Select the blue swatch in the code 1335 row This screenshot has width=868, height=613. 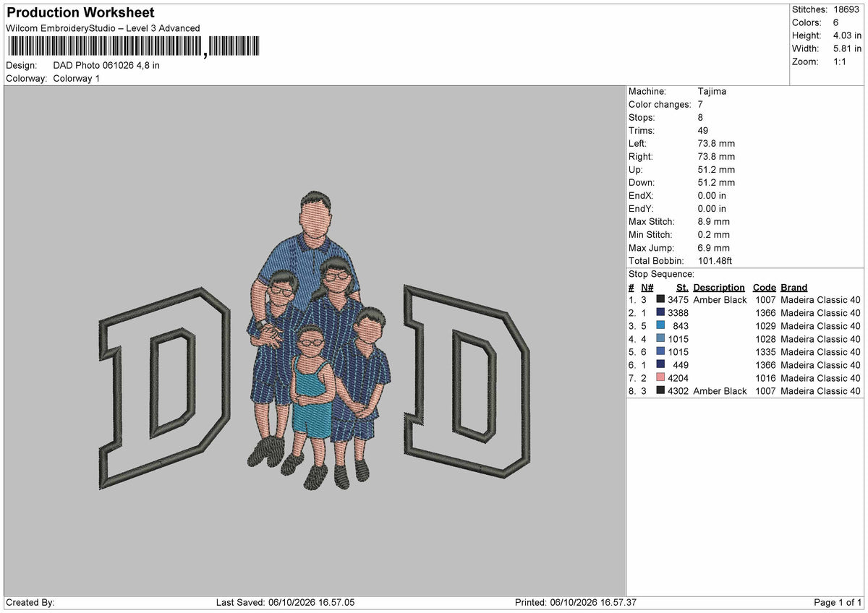pos(660,352)
